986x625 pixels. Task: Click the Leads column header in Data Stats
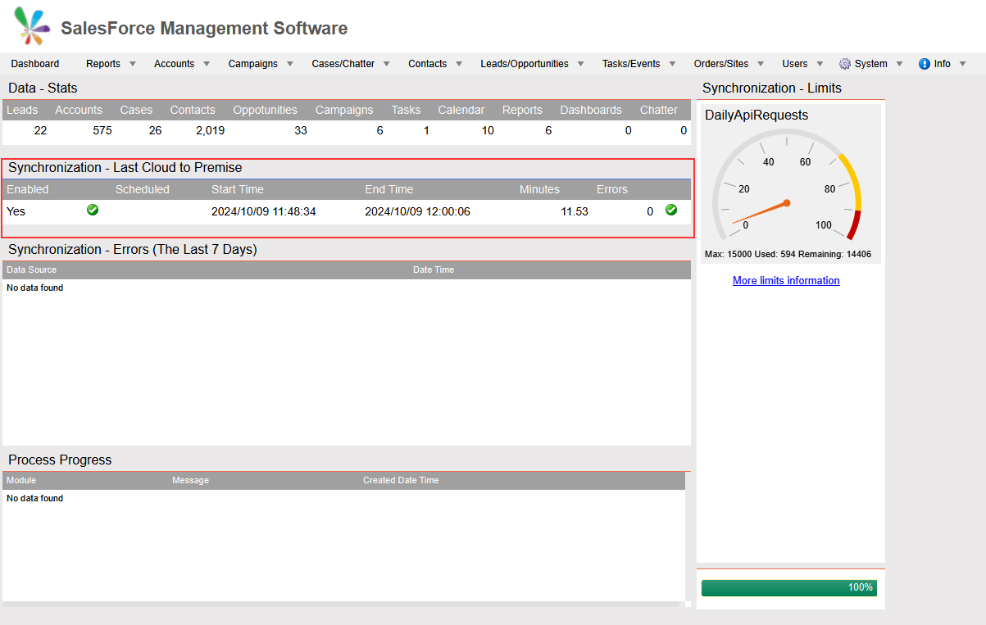pyautogui.click(x=22, y=110)
